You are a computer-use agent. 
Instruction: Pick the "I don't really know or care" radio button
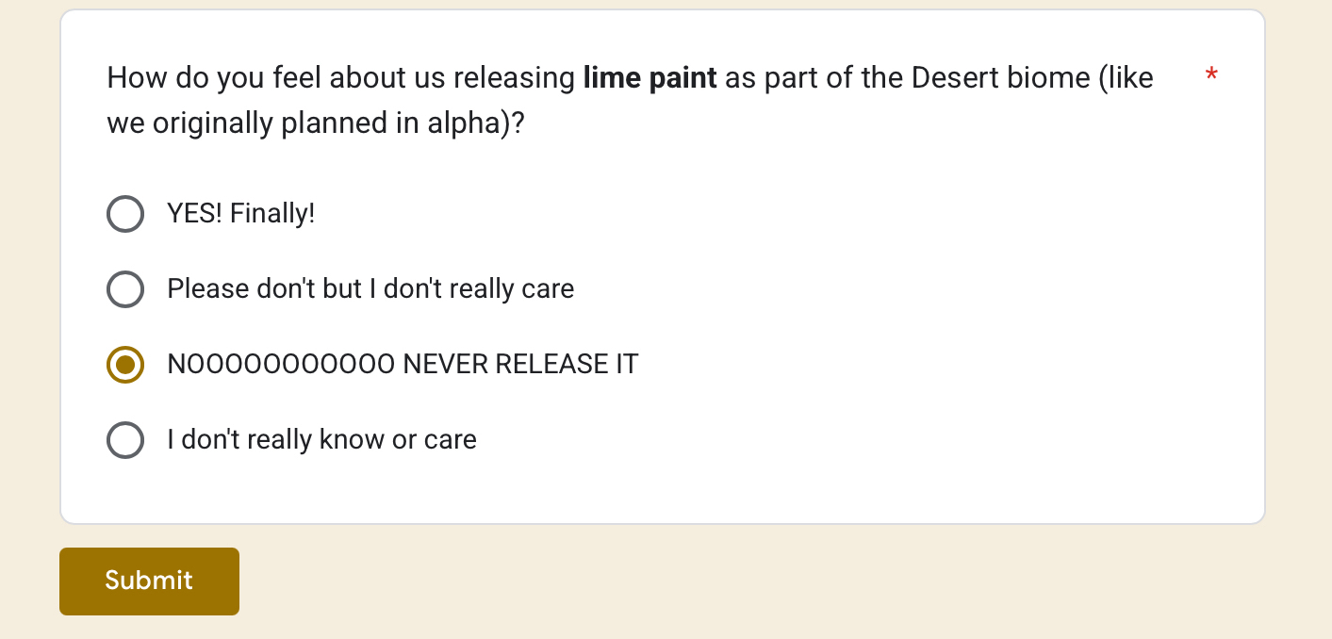(x=125, y=440)
